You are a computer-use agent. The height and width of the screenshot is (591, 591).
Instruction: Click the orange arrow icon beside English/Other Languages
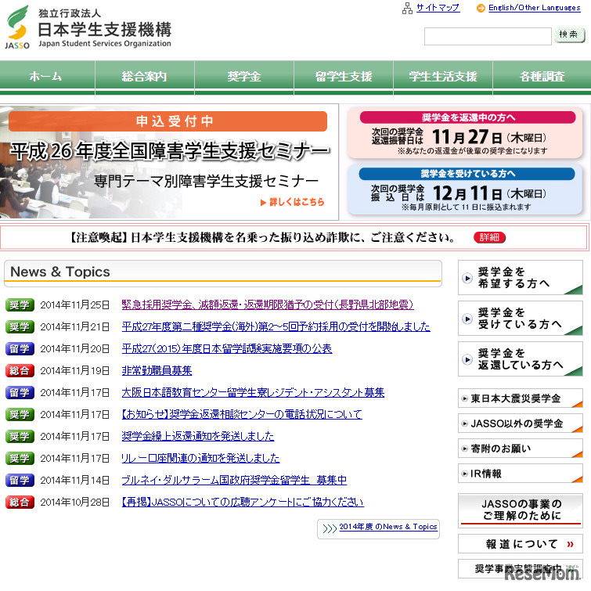(x=481, y=8)
